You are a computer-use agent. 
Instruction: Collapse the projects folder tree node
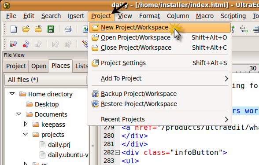25,134
